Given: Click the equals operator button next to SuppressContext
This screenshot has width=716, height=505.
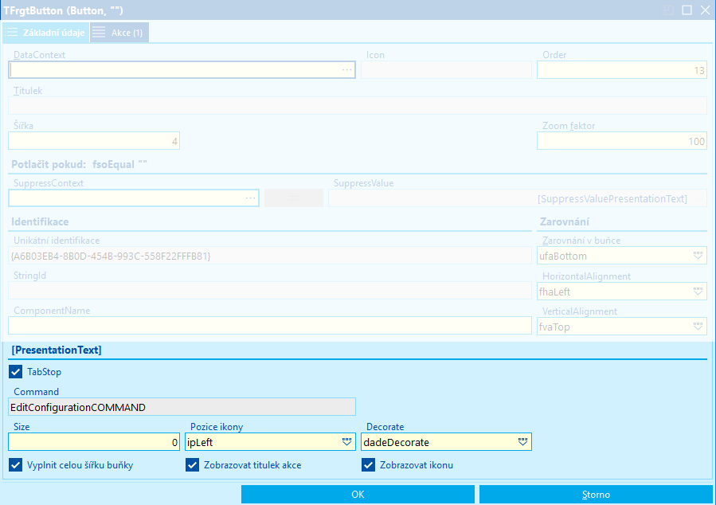Looking at the screenshot, I should tap(294, 198).
